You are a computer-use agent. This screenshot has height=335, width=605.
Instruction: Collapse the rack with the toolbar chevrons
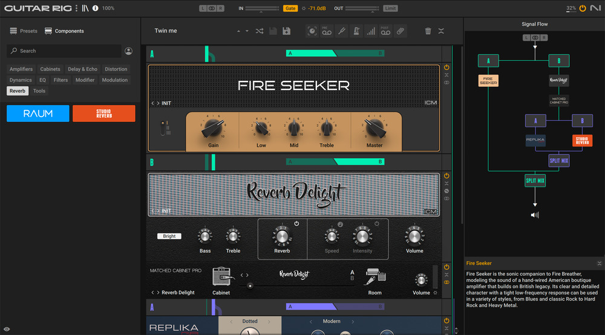click(x=441, y=31)
